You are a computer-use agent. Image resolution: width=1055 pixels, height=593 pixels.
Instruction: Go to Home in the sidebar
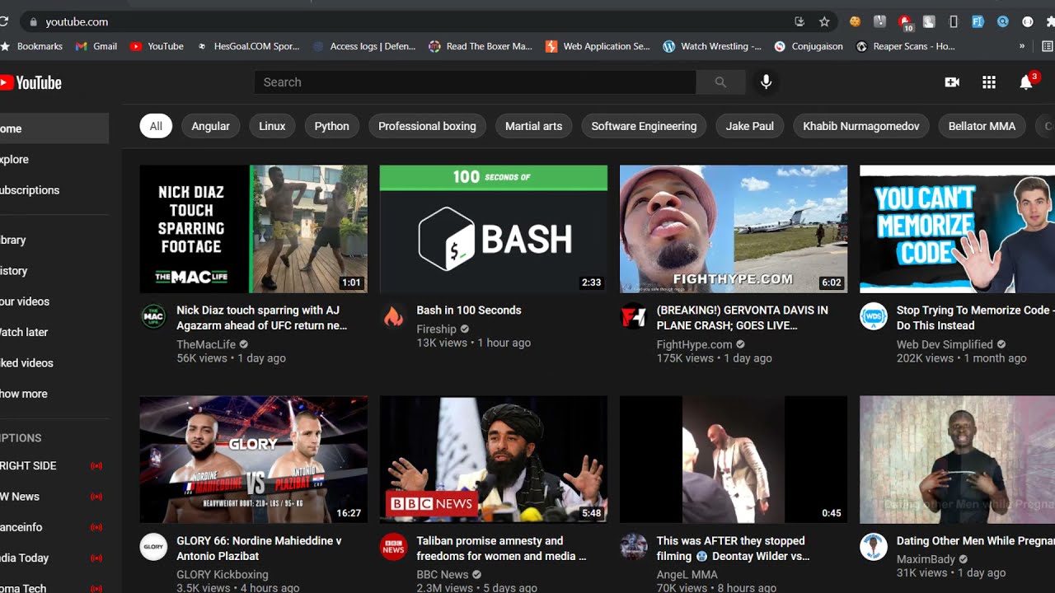(54, 128)
